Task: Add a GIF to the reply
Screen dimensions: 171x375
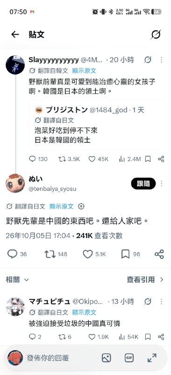Action: click(x=129, y=358)
